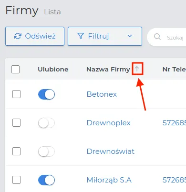
Task: Open the Drewnoplex company link
Action: 109,123
